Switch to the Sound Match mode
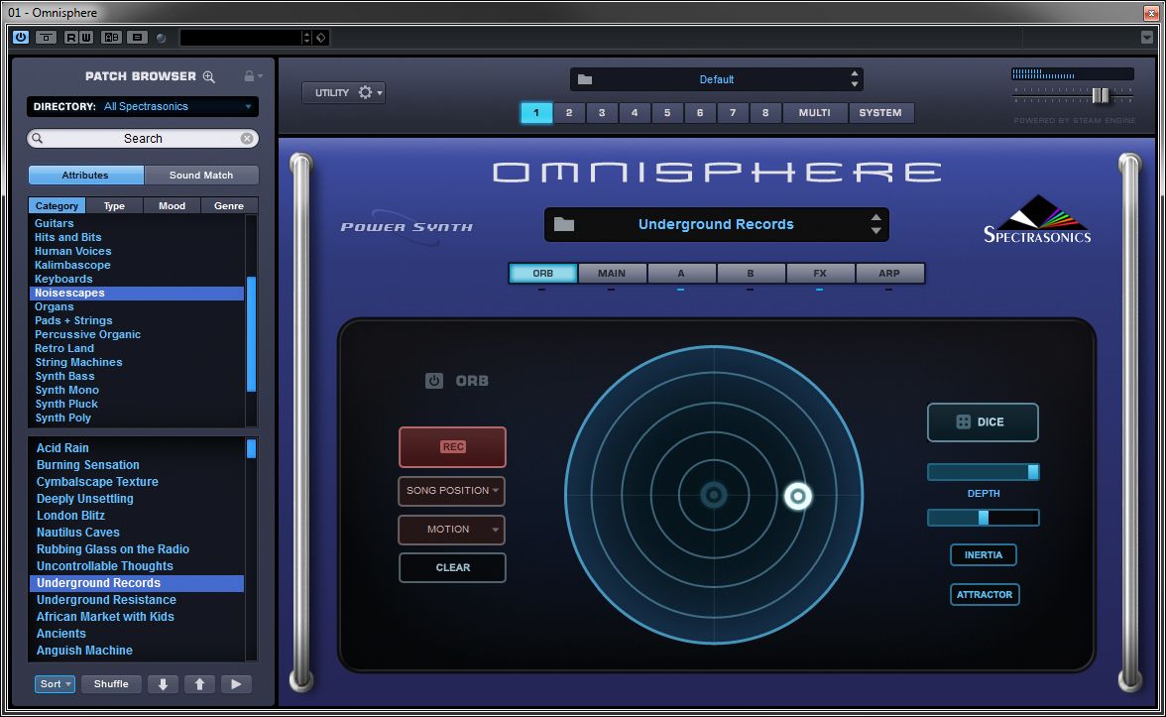The height and width of the screenshot is (717, 1166). (201, 175)
